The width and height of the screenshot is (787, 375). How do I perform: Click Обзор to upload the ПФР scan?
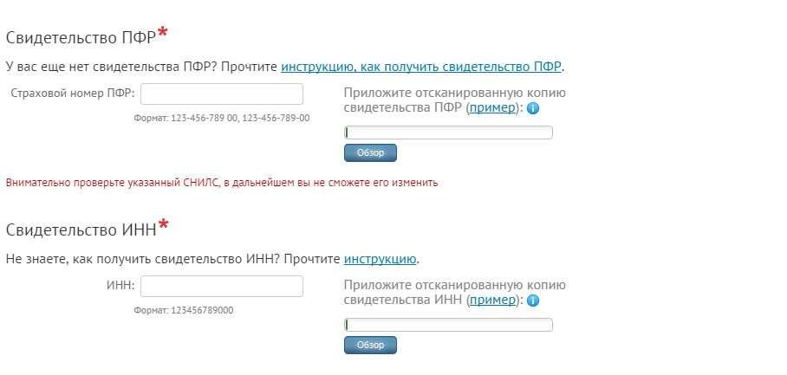pos(370,153)
